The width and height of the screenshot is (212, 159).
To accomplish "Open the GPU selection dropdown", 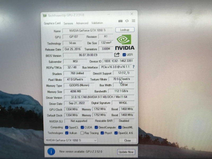I will pos(71,140).
